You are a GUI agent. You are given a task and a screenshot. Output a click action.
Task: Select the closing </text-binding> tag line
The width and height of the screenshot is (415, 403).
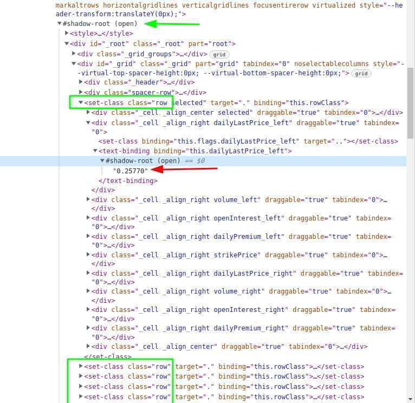tap(128, 181)
